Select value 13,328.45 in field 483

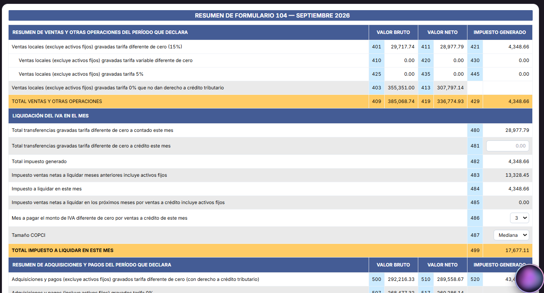point(517,175)
